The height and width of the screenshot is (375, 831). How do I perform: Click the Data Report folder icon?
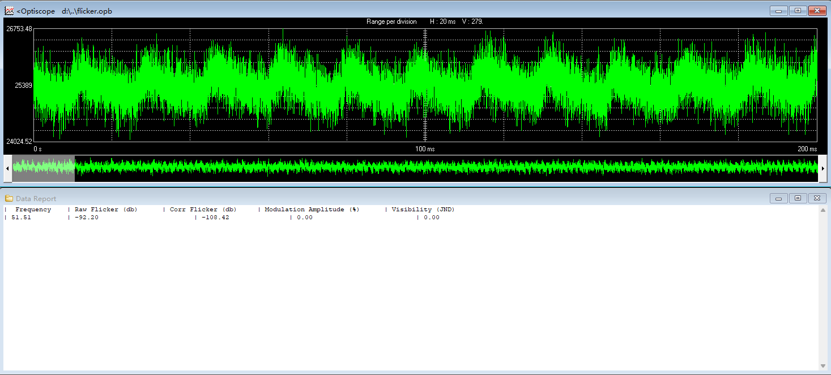pyautogui.click(x=9, y=198)
